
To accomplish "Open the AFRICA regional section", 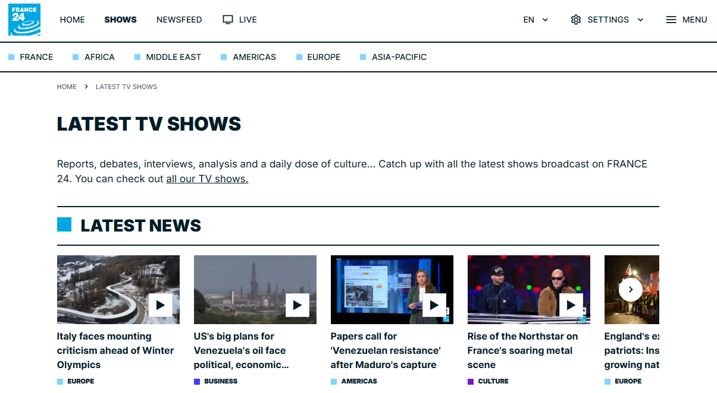I will [99, 57].
